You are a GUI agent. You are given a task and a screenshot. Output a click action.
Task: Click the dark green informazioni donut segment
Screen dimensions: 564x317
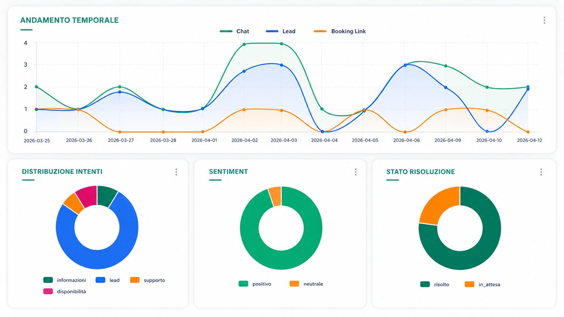[106, 195]
